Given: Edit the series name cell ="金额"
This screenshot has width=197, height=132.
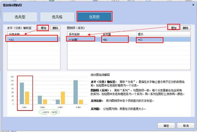Looking at the screenshot, I should (84, 40).
